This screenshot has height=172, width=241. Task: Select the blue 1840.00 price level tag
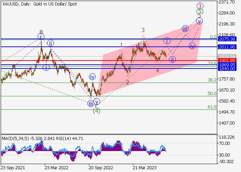(x=227, y=69)
